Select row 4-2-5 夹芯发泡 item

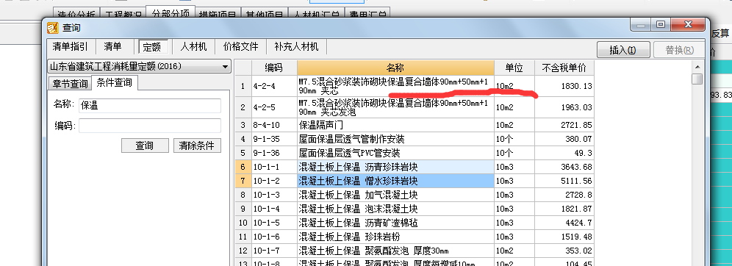tap(395, 107)
